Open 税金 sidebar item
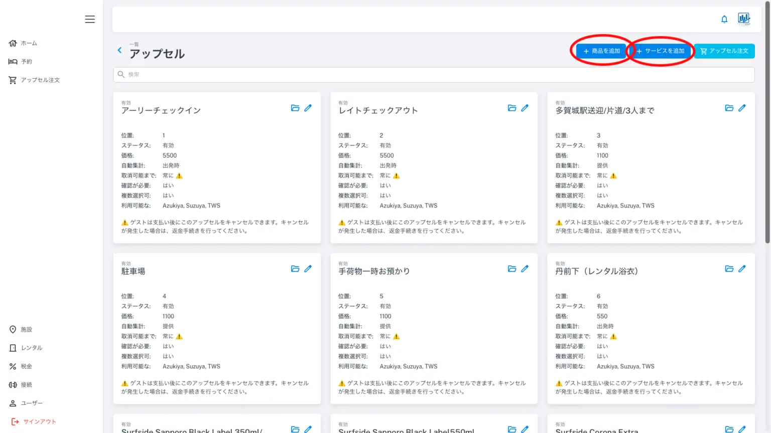Image resolution: width=771 pixels, height=433 pixels. coord(26,366)
